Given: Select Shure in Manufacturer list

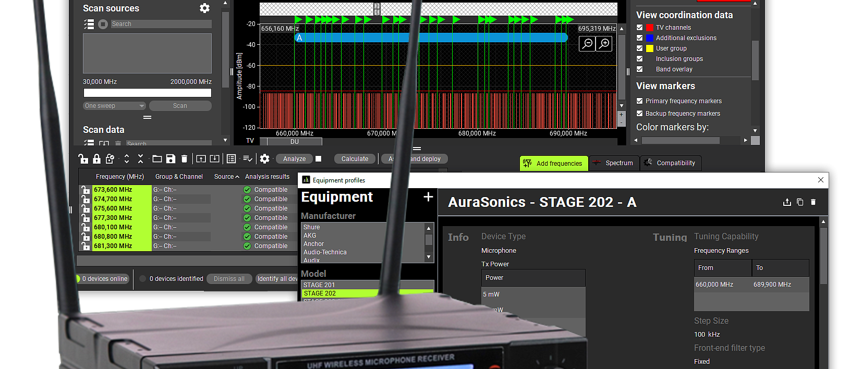Looking at the screenshot, I should pos(363,227).
